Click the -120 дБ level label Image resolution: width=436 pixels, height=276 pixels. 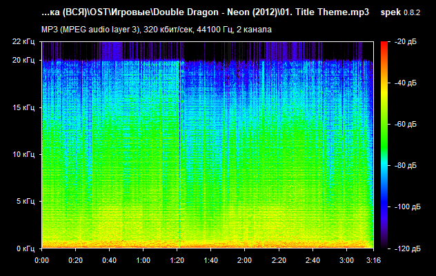click(x=406, y=247)
